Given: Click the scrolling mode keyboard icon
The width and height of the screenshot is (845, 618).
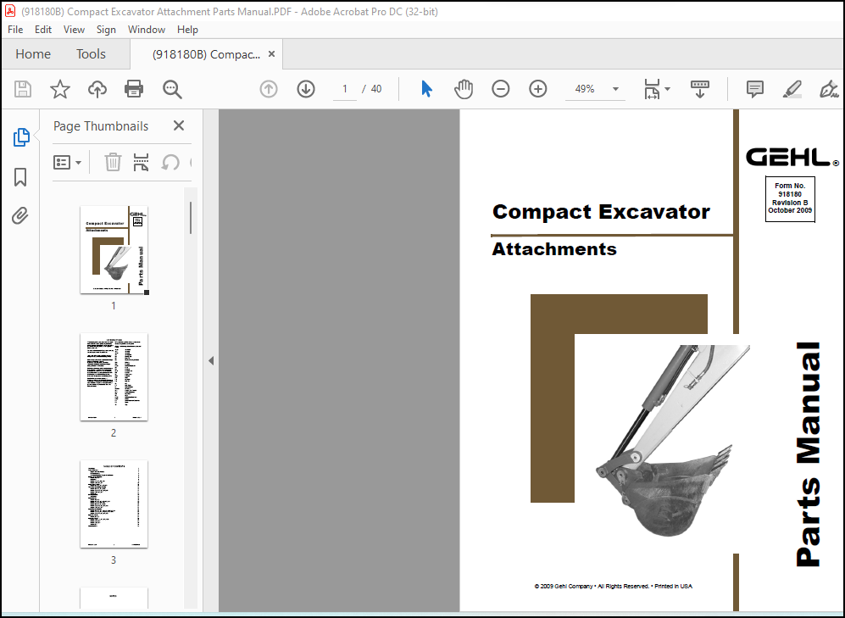Looking at the screenshot, I should point(699,89).
